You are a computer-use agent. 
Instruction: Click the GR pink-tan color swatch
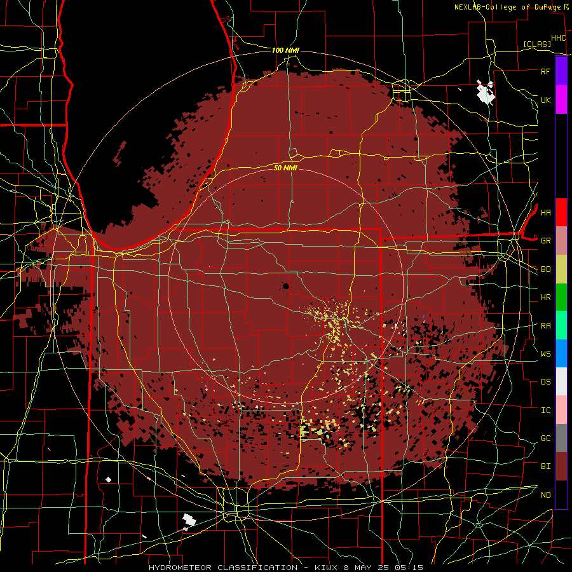(561, 241)
